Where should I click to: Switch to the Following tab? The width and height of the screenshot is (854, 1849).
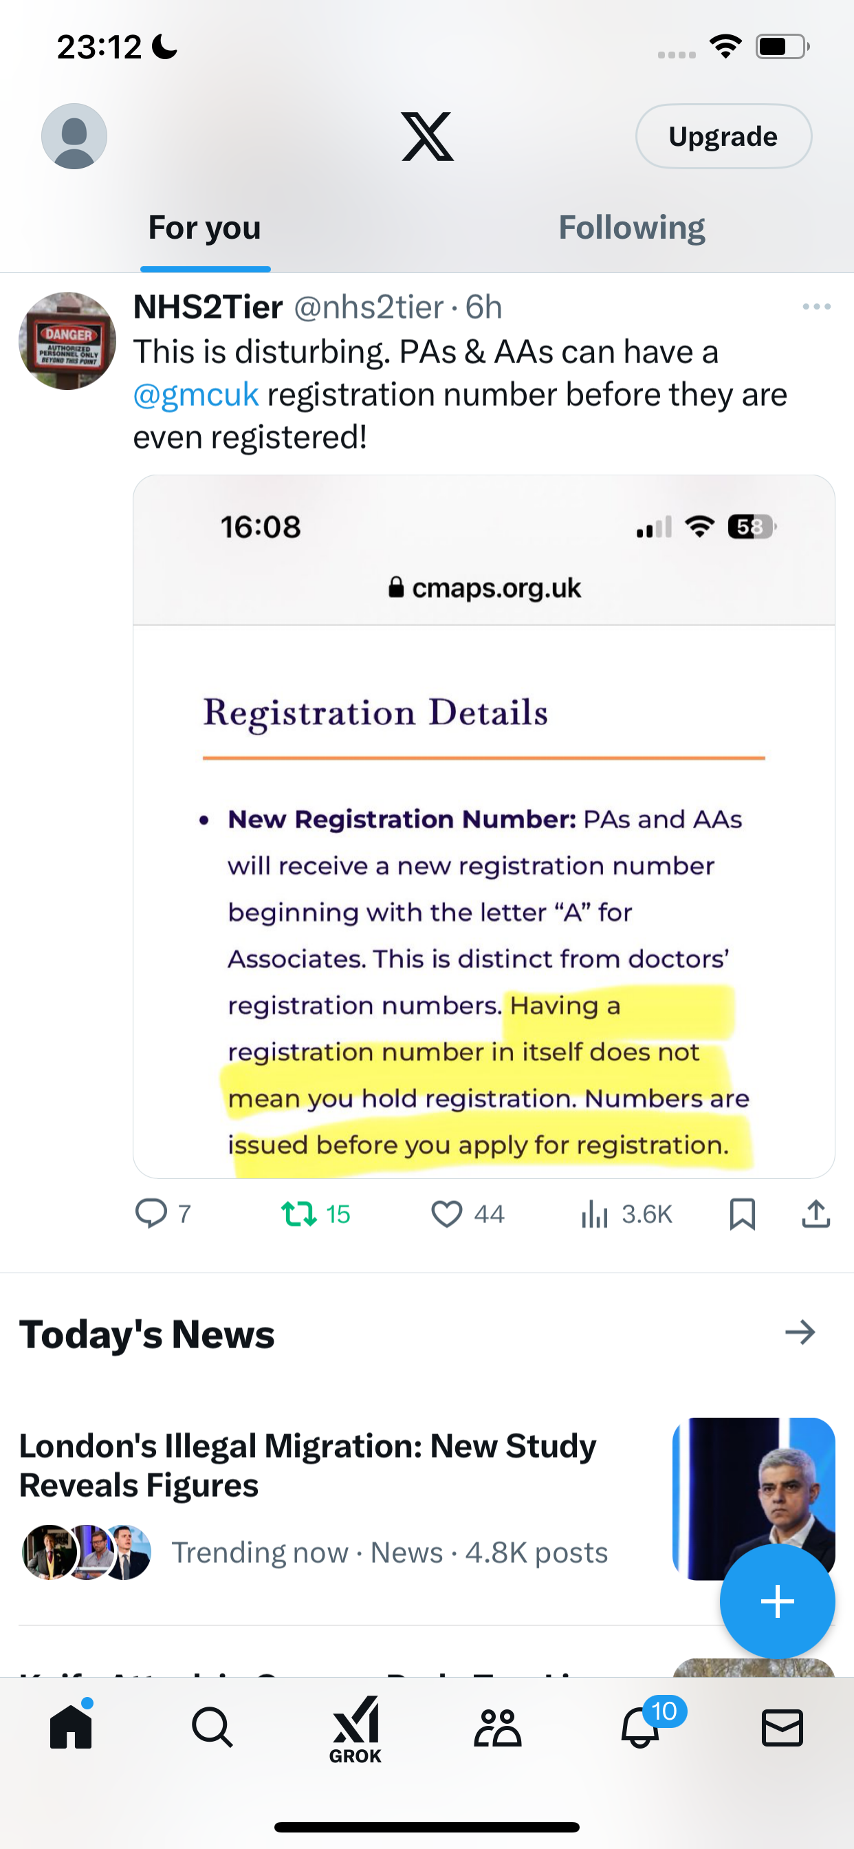click(x=631, y=228)
